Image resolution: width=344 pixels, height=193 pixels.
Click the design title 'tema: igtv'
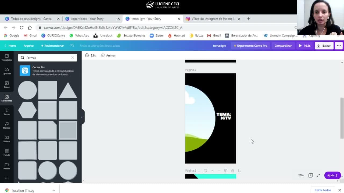coord(219,46)
